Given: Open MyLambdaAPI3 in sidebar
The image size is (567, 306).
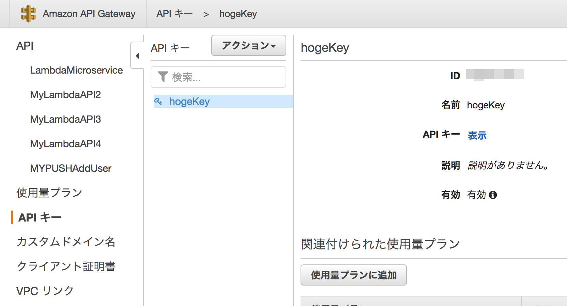Looking at the screenshot, I should coord(65,119).
